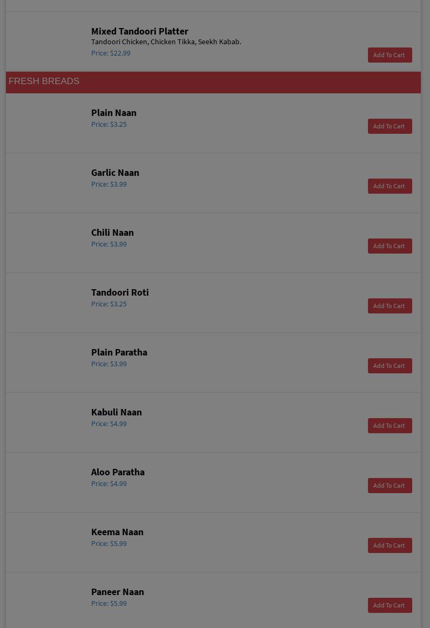Add Keema Naan to cart
Image resolution: width=430 pixels, height=628 pixels.
click(390, 545)
